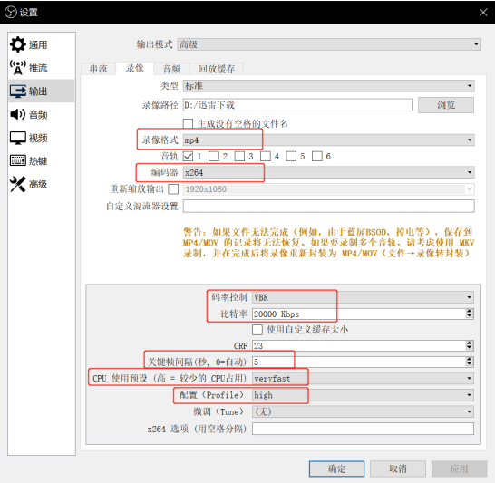Open the 录像格式 dropdown showing mp4
This screenshot has width=495, height=483.
328,140
